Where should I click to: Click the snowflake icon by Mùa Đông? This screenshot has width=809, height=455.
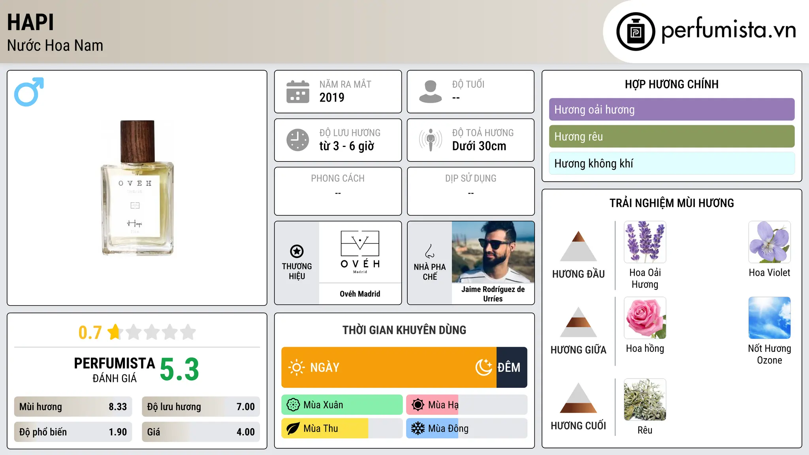click(418, 429)
